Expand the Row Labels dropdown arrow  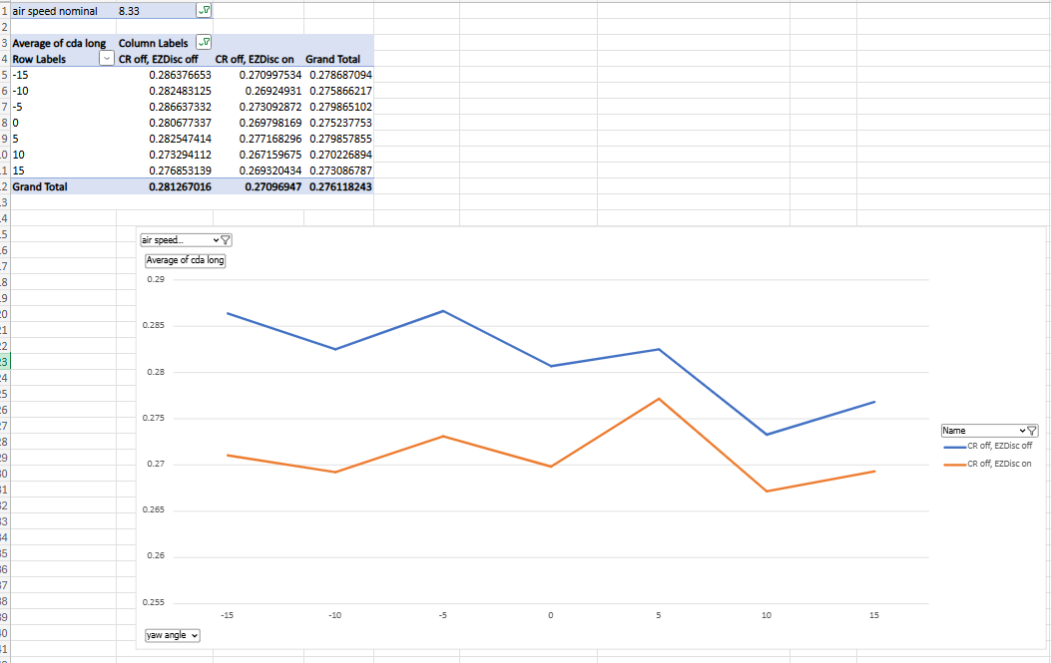point(107,60)
